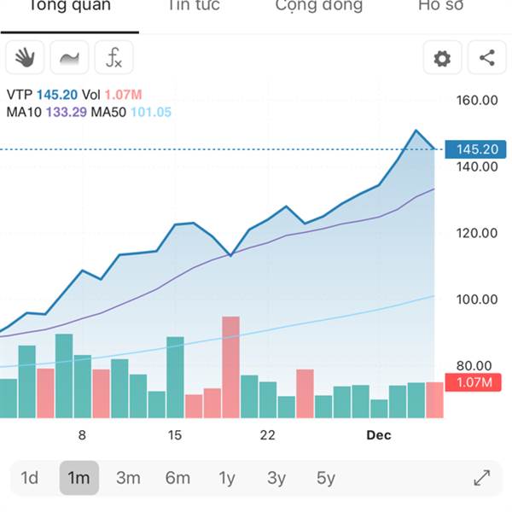Viewport: 512px width, 512px height.
Task: Expand chart to fullscreen arrow icon
Action: 482,478
